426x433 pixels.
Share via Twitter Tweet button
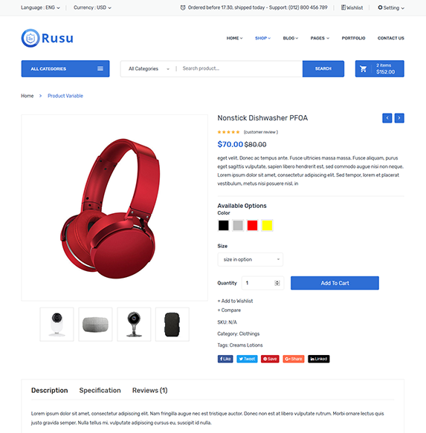point(247,359)
